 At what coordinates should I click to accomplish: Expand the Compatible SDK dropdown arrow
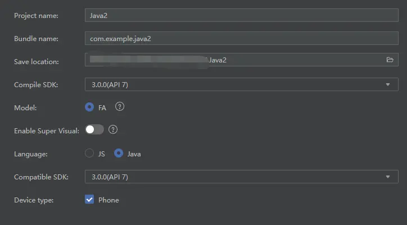pyautogui.click(x=388, y=177)
